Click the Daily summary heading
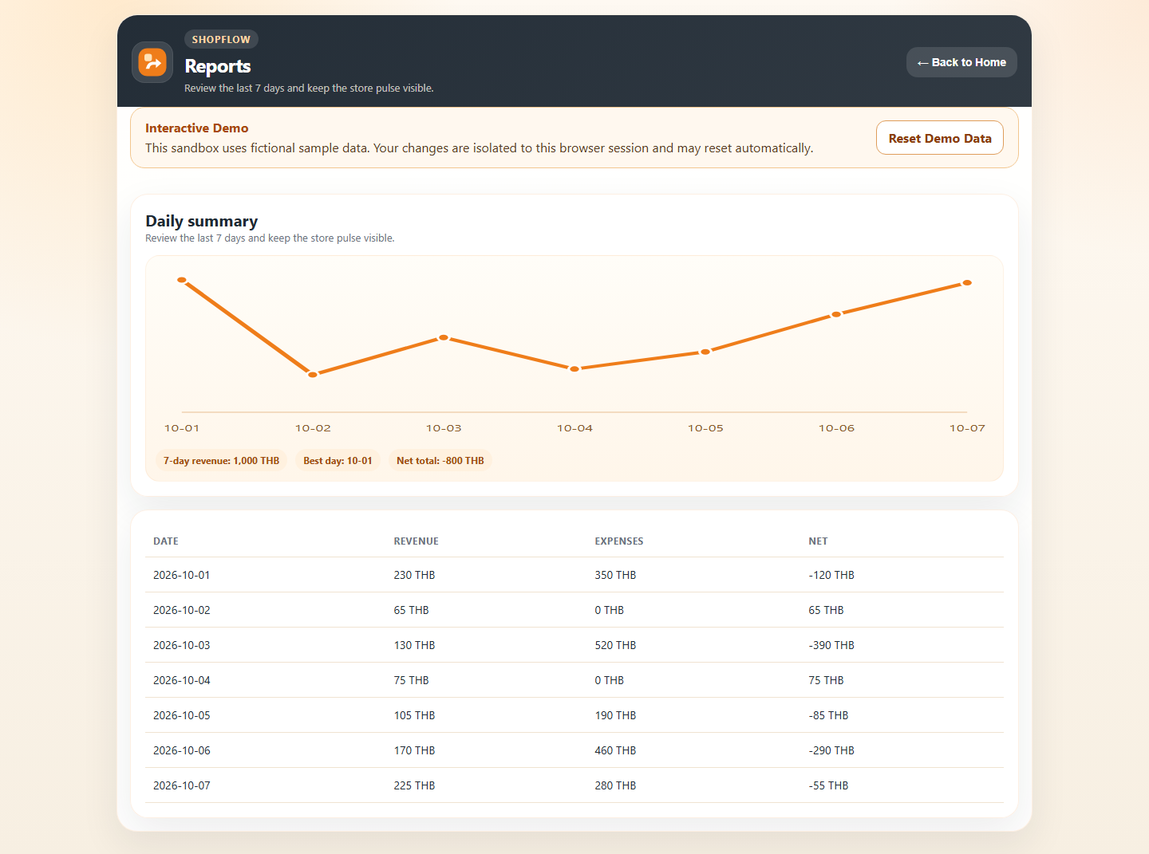 tap(202, 221)
